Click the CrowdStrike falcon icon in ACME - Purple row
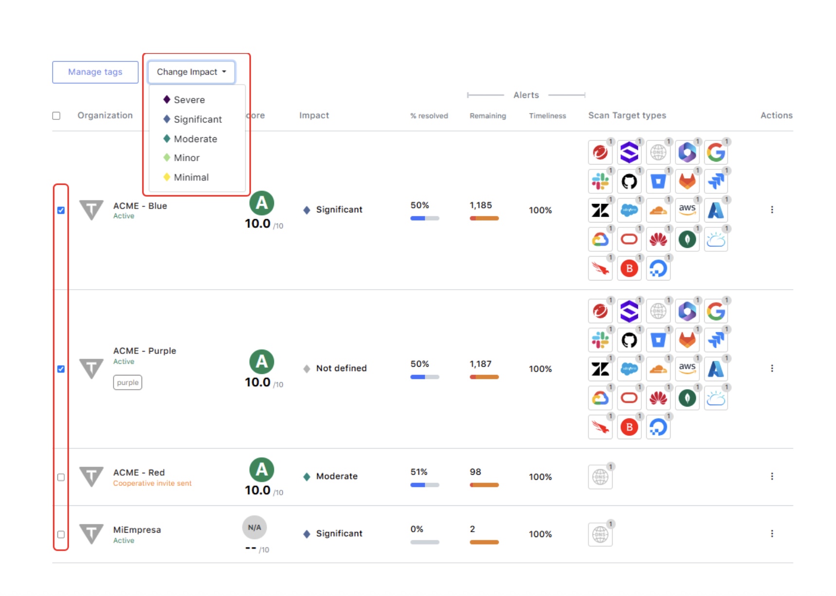The width and height of the screenshot is (836, 596). [x=600, y=427]
